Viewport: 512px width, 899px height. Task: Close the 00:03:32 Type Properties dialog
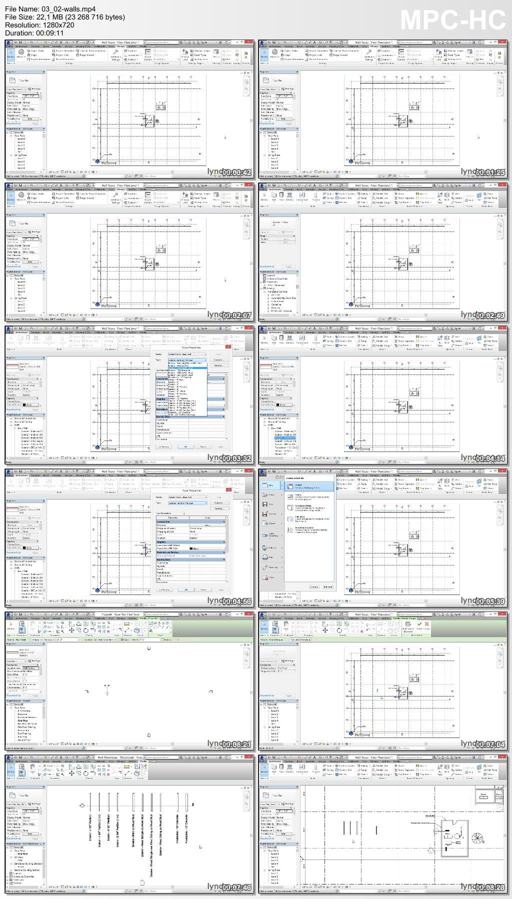[x=228, y=347]
